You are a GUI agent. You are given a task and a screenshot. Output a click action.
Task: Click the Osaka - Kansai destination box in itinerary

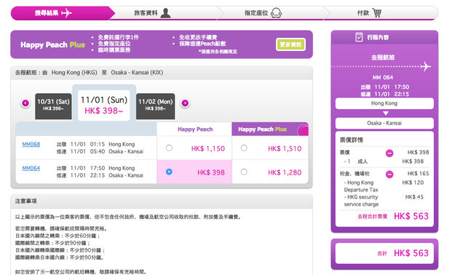pyautogui.click(x=384, y=123)
